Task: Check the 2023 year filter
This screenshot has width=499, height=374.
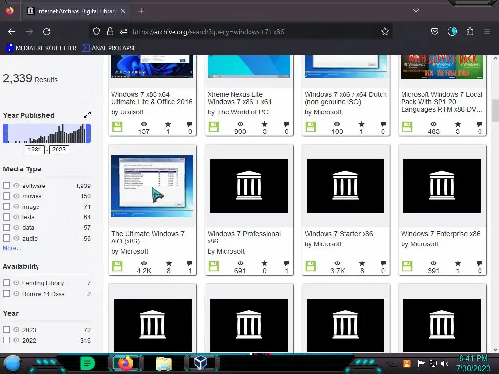Action: click(6, 330)
